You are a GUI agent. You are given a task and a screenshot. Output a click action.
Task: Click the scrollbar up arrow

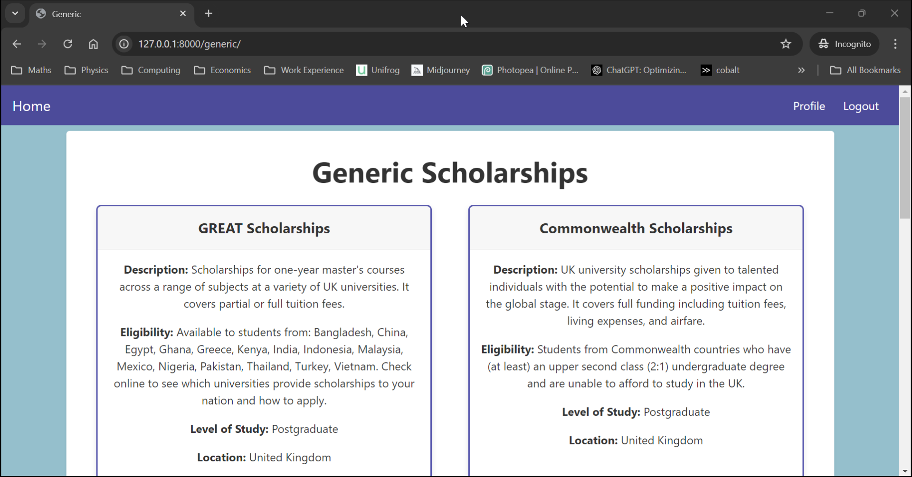point(905,91)
